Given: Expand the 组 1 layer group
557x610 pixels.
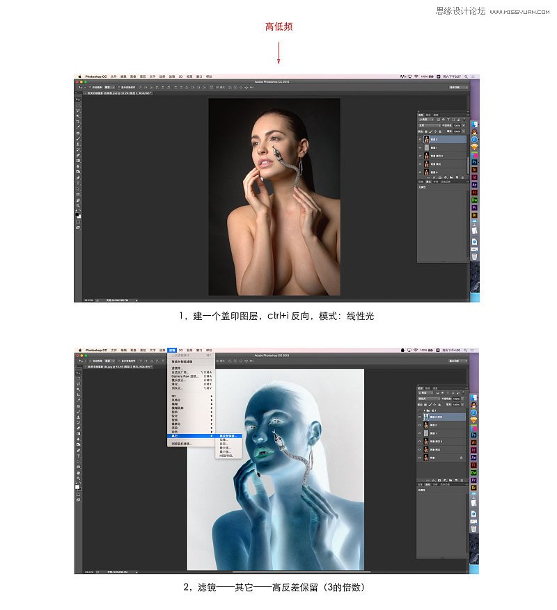Looking at the screenshot, I should [425, 410].
